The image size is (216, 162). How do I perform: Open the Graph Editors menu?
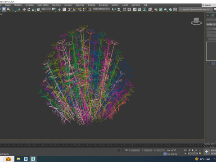[43, 5]
